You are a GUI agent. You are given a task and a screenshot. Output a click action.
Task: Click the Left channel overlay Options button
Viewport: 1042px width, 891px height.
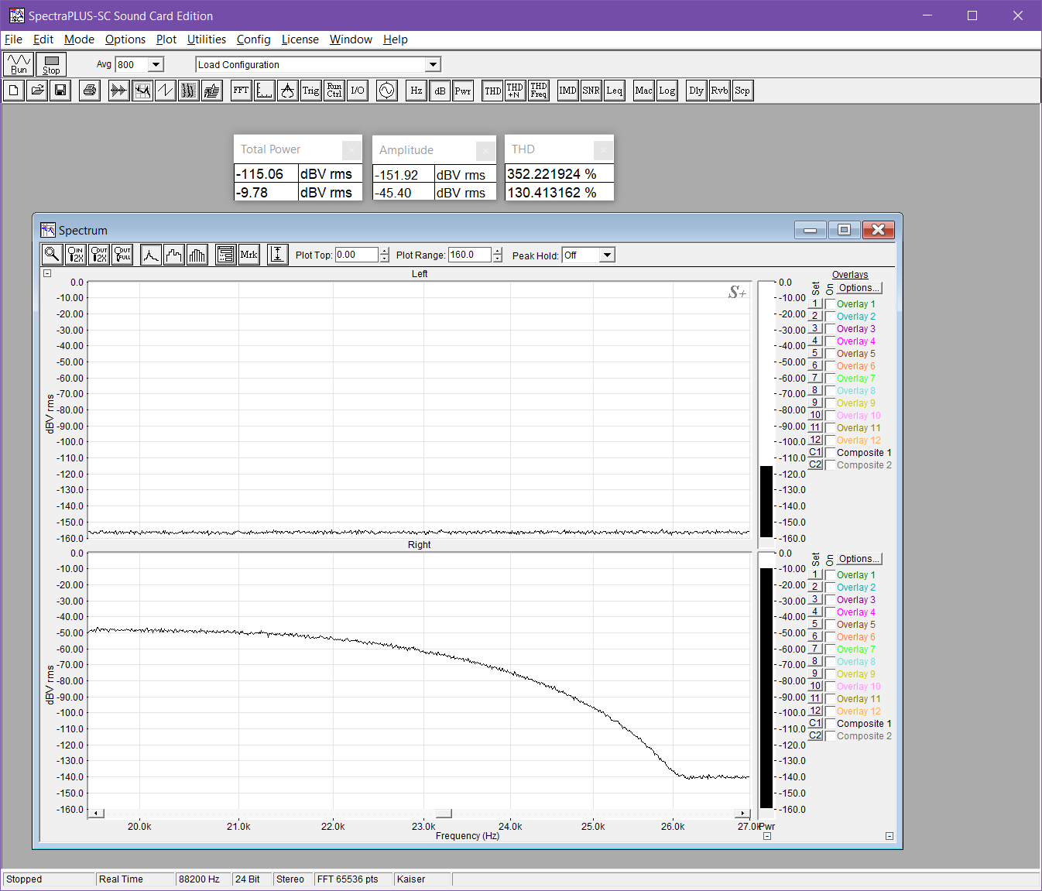pos(859,288)
